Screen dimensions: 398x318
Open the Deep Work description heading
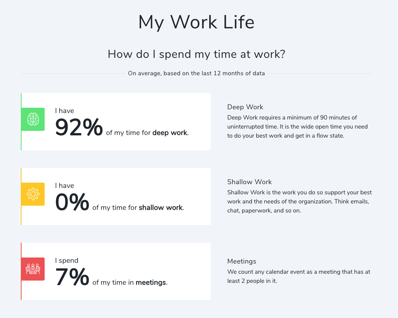click(245, 107)
